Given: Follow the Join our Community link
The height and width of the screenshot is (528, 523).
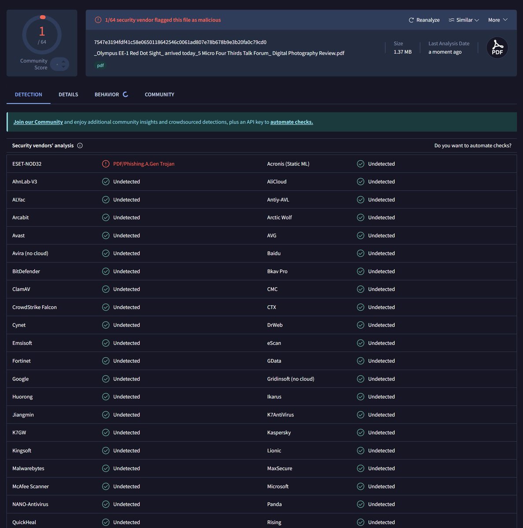Looking at the screenshot, I should coord(38,122).
